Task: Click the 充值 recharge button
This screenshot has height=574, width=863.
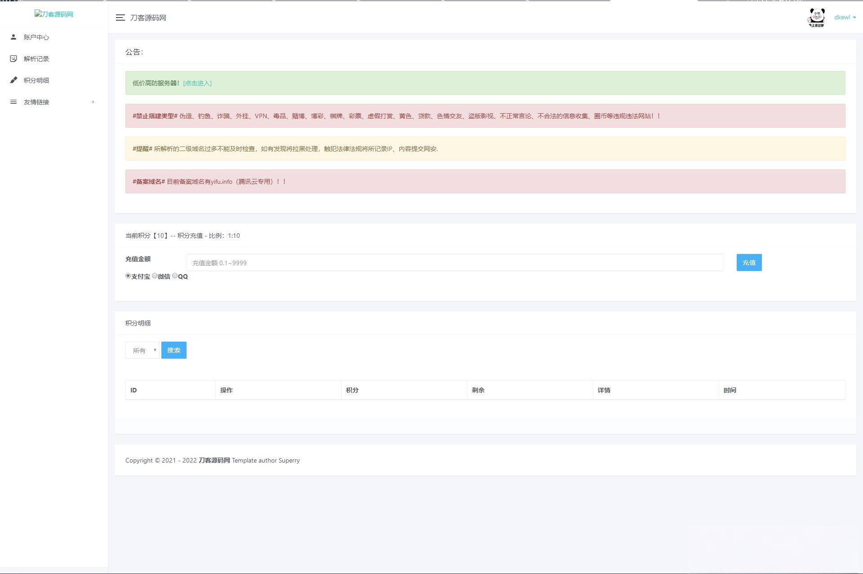Action: click(749, 263)
